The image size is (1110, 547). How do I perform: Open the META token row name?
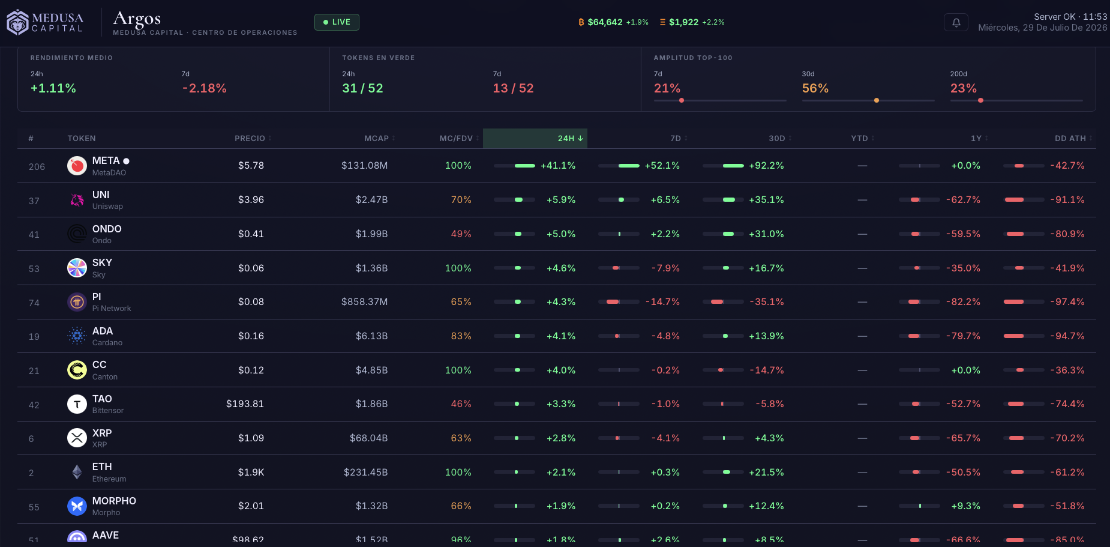106,160
